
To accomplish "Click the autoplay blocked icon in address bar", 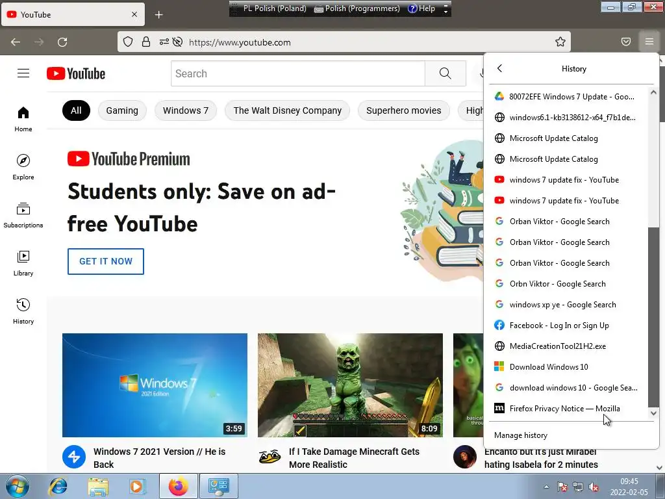I will click(x=178, y=42).
